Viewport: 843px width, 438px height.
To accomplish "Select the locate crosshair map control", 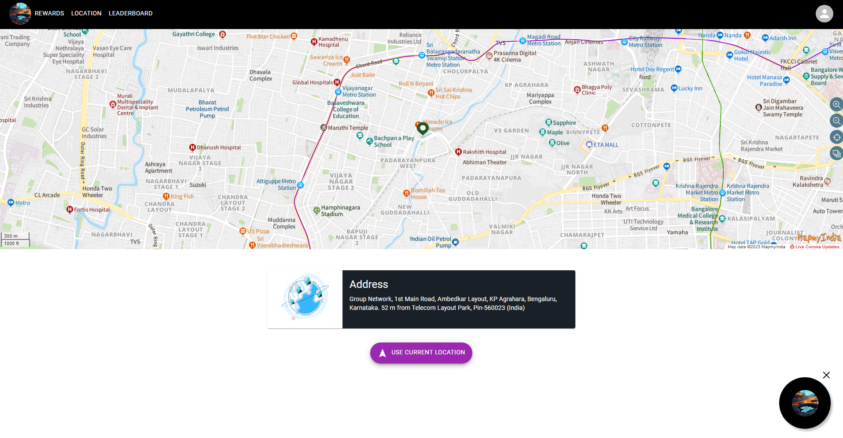I will click(x=836, y=137).
